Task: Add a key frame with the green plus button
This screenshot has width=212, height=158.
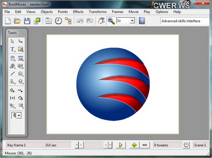Action: pyautogui.click(x=134, y=145)
